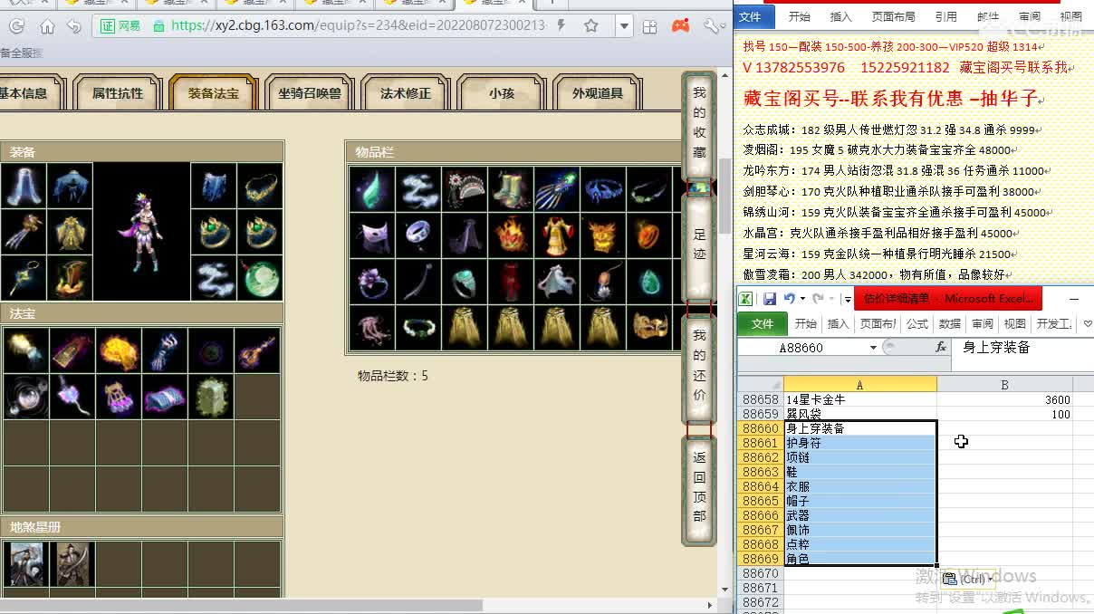Click the flaming crown inventory item

click(x=511, y=236)
